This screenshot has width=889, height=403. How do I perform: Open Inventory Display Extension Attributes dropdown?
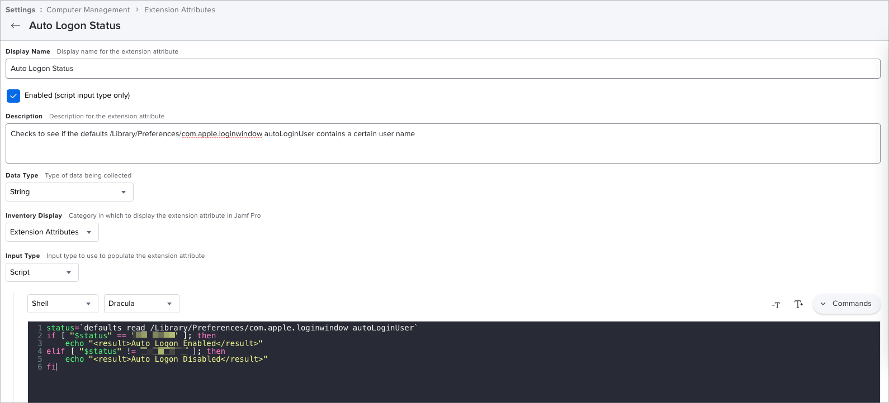point(52,232)
